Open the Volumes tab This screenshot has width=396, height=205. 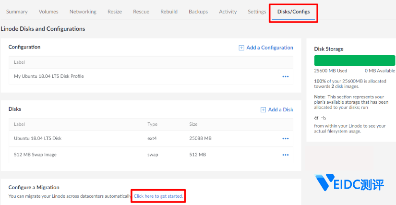coord(48,12)
